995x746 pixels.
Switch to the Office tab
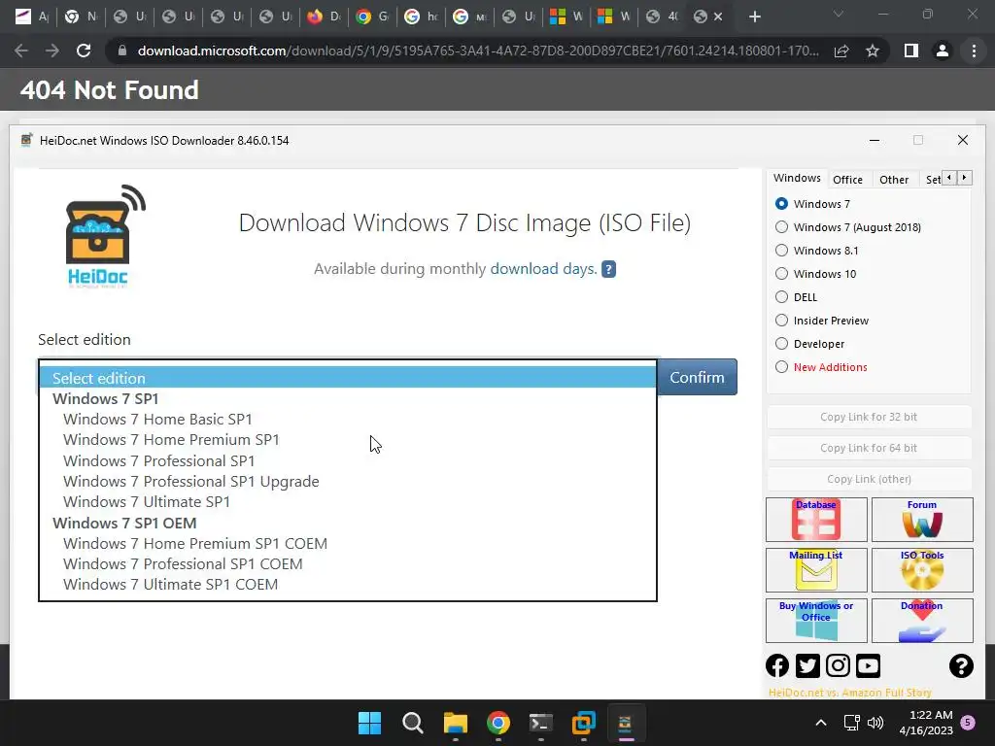[x=847, y=180]
